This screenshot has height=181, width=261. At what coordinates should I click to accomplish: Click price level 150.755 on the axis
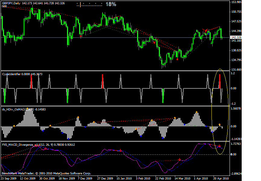pyautogui.click(x=236, y=12)
